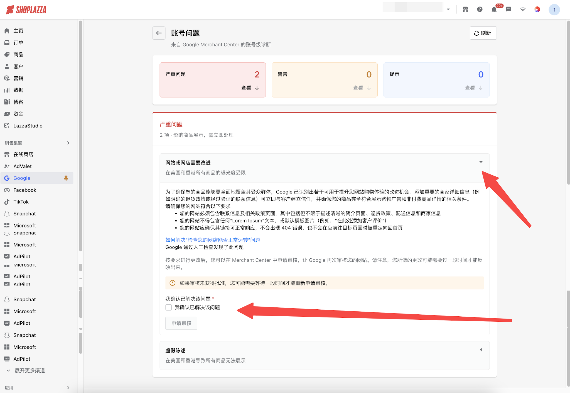Click the 营销 target icon in sidebar
Screen dimensions: 570x393
click(7, 78)
